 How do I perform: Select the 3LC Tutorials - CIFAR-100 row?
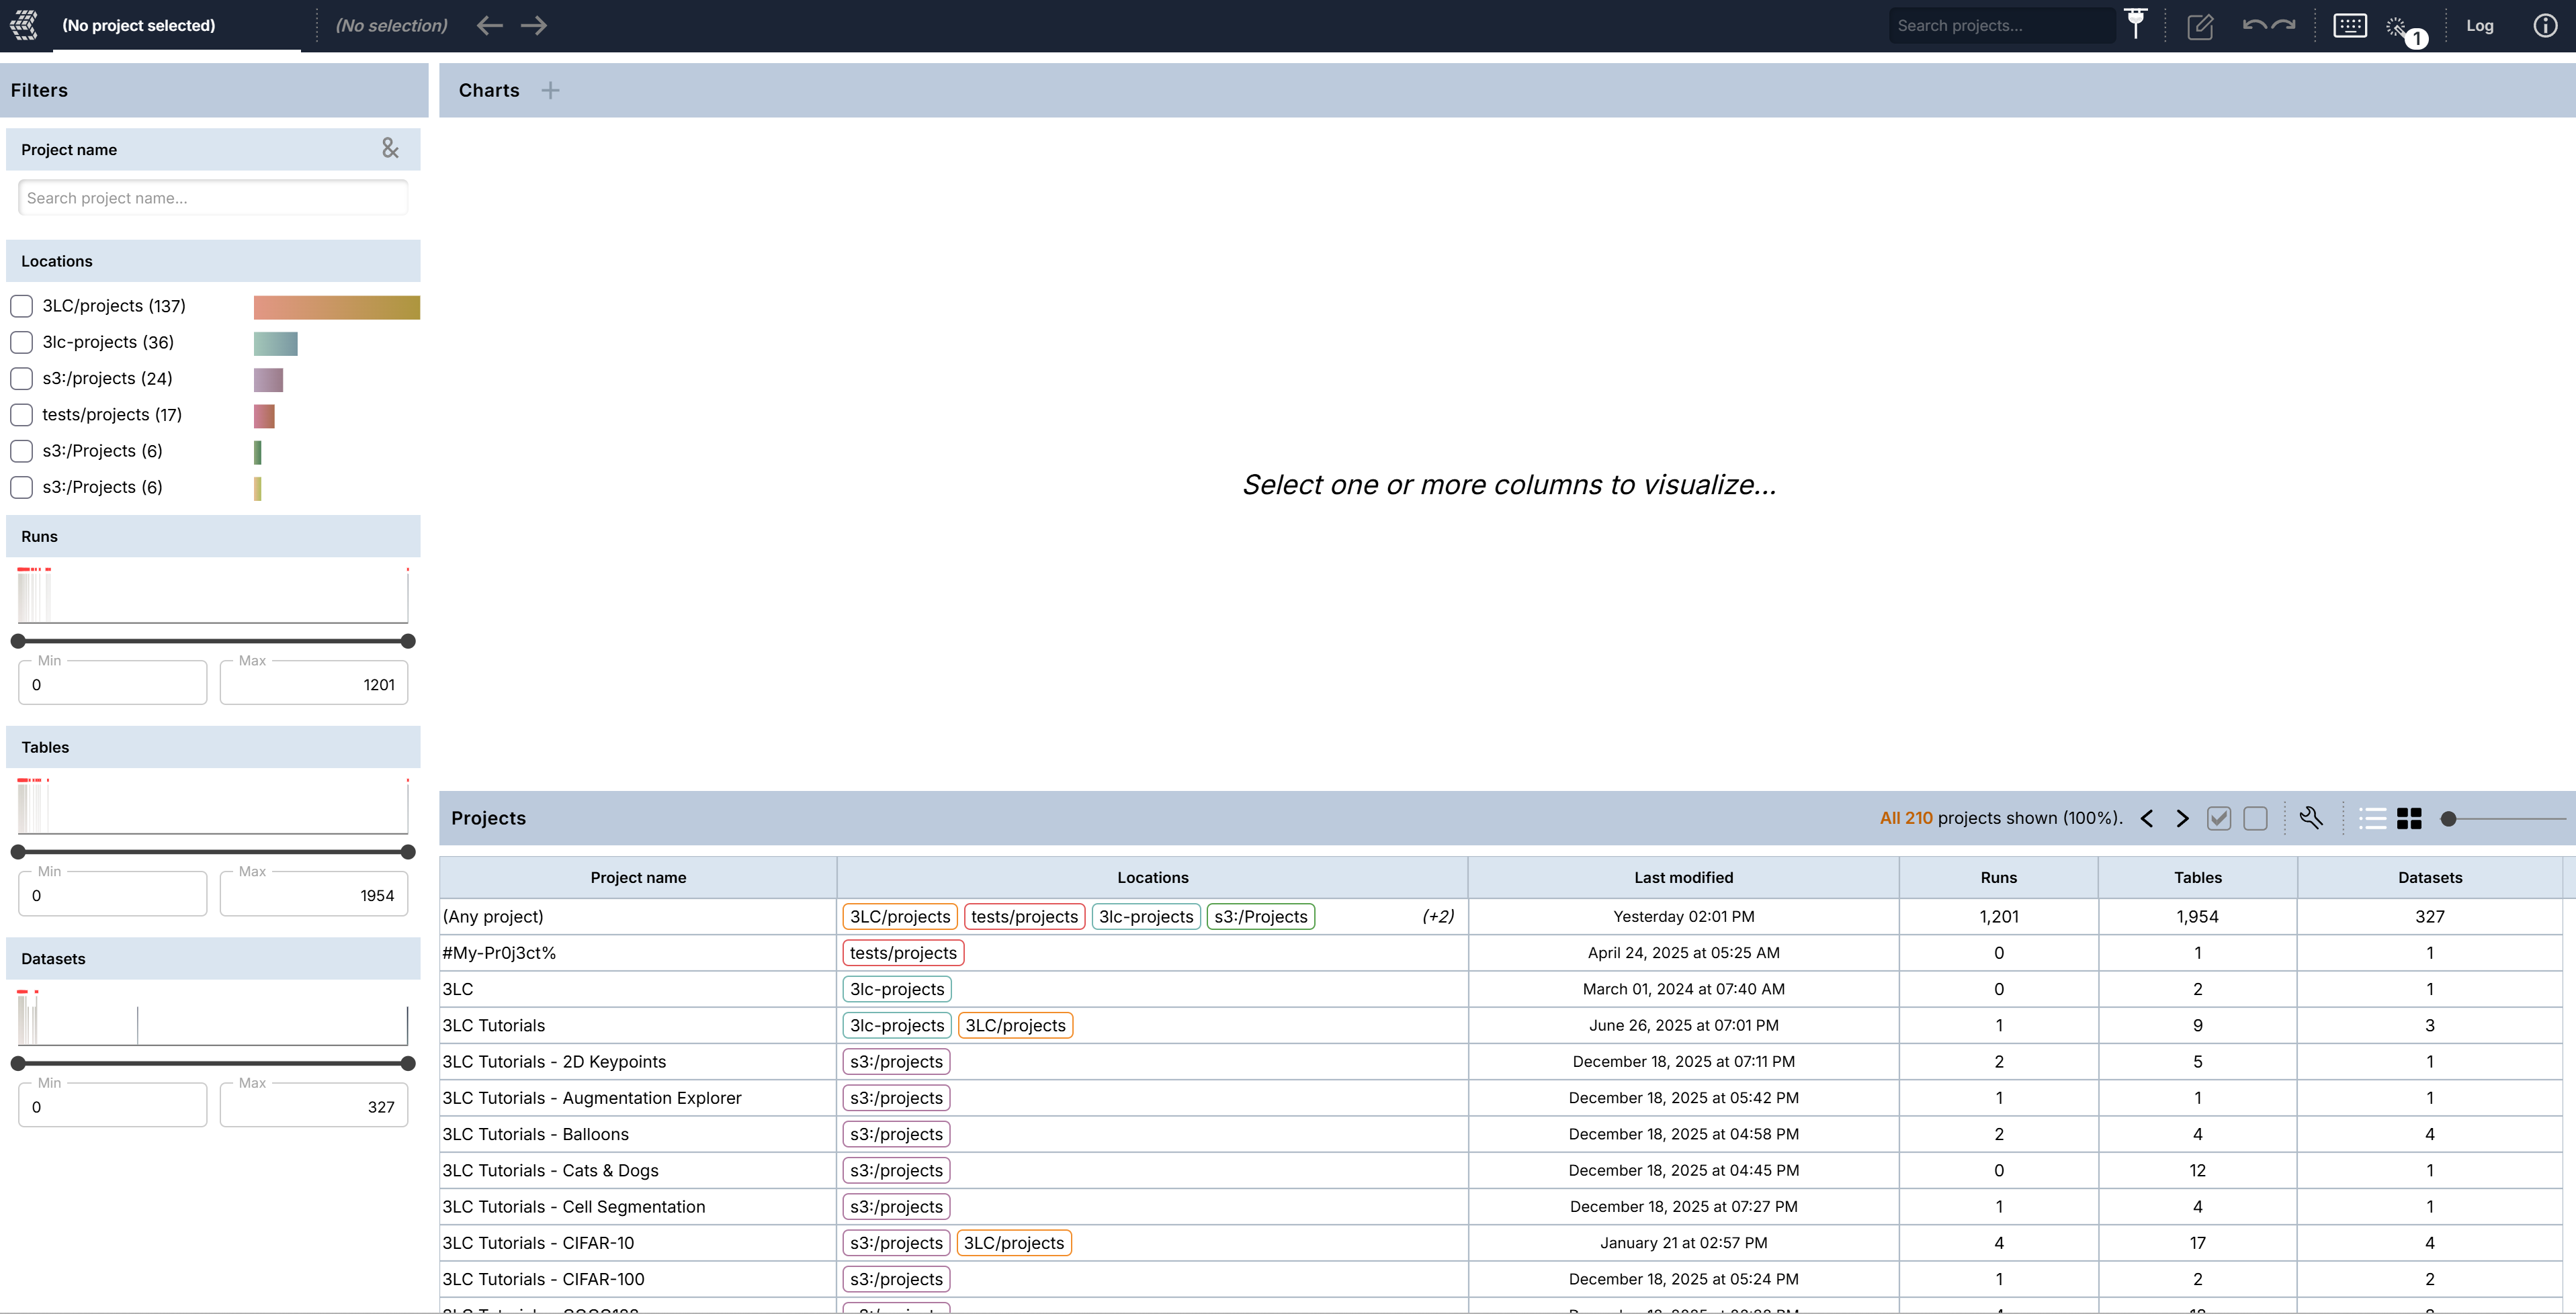1500,1279
